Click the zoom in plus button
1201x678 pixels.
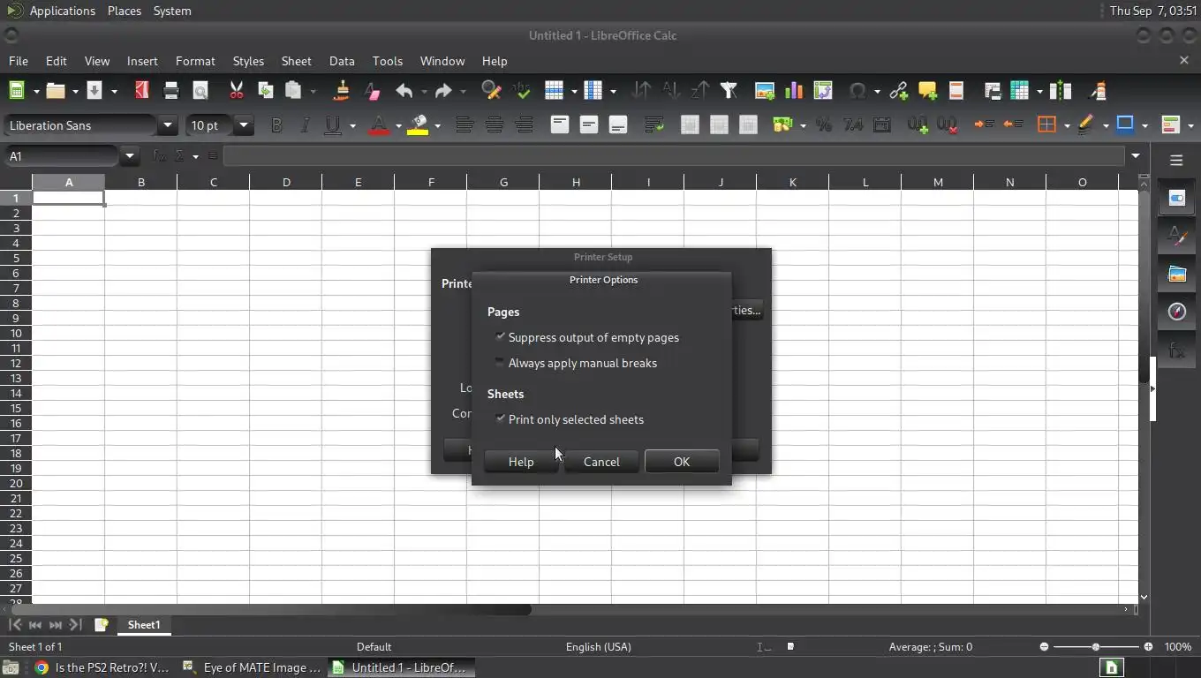pos(1148,647)
